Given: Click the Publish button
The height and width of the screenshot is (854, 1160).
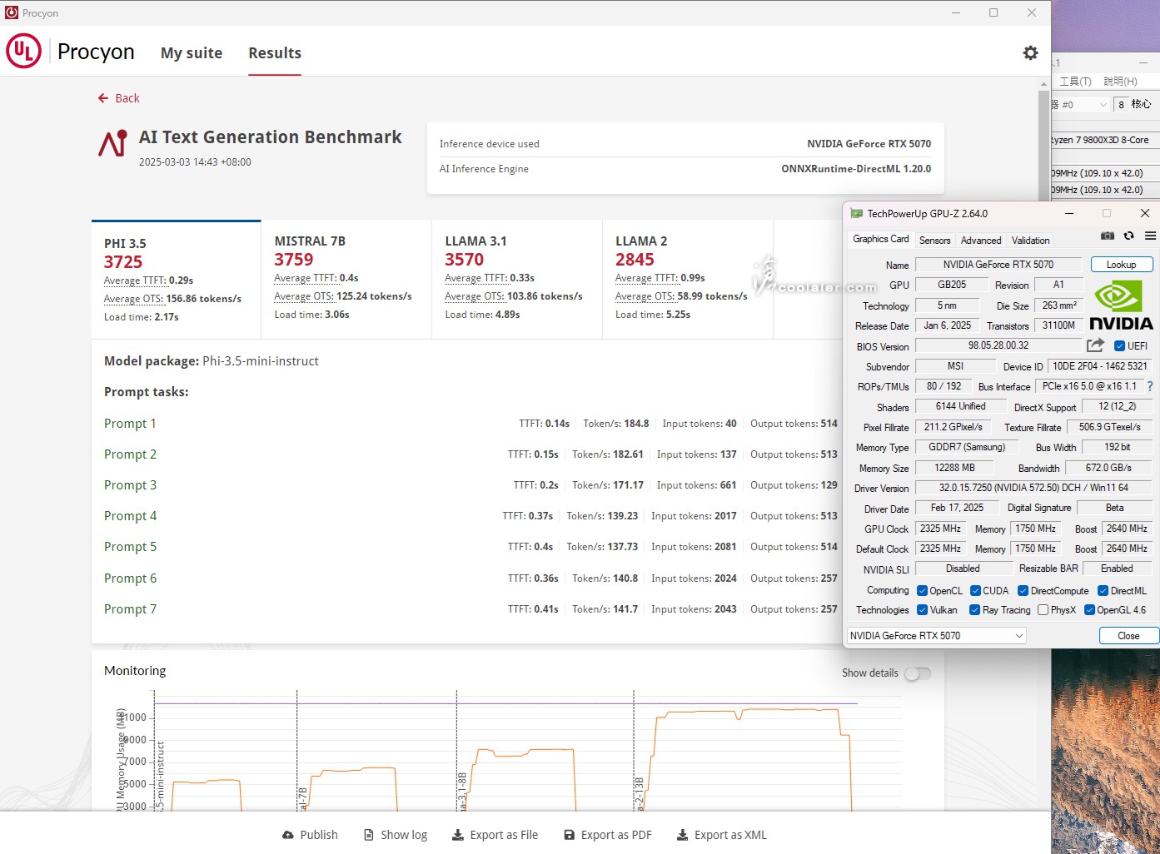Looking at the screenshot, I should (310, 835).
